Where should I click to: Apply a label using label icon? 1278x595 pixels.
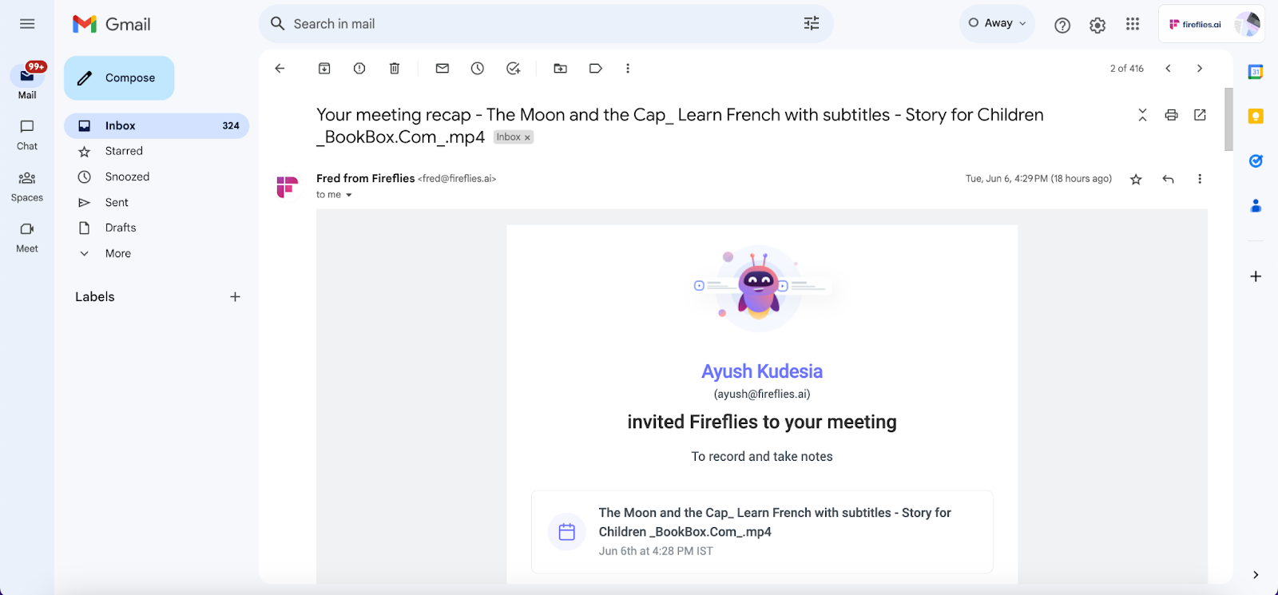coord(596,69)
